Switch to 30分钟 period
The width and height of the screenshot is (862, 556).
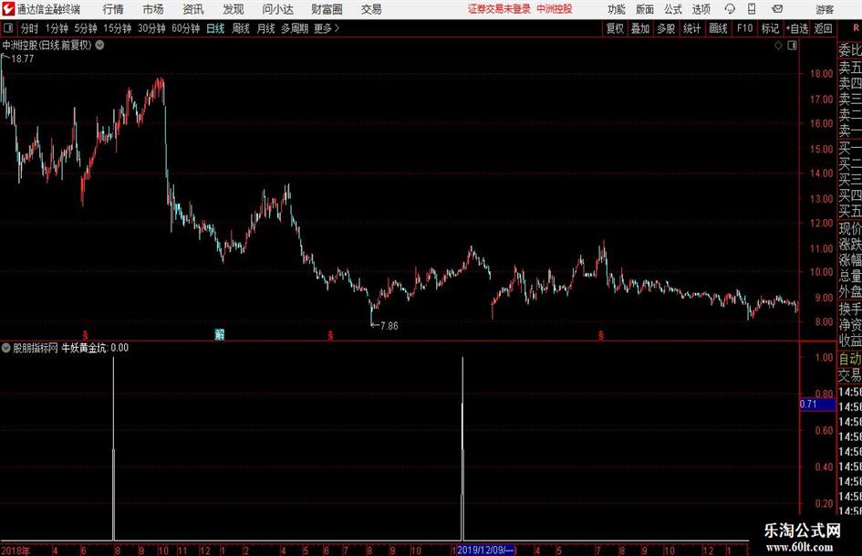point(151,28)
